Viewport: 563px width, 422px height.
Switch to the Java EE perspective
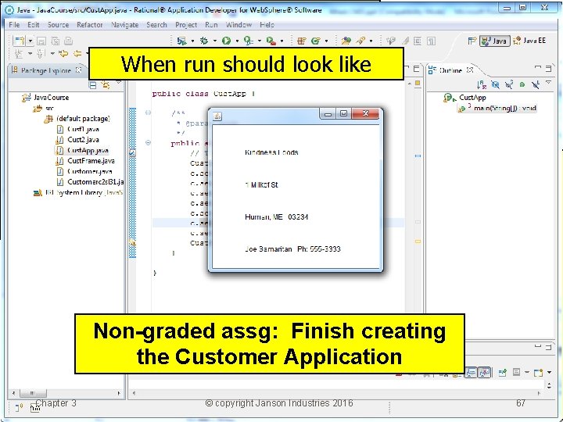click(x=529, y=41)
